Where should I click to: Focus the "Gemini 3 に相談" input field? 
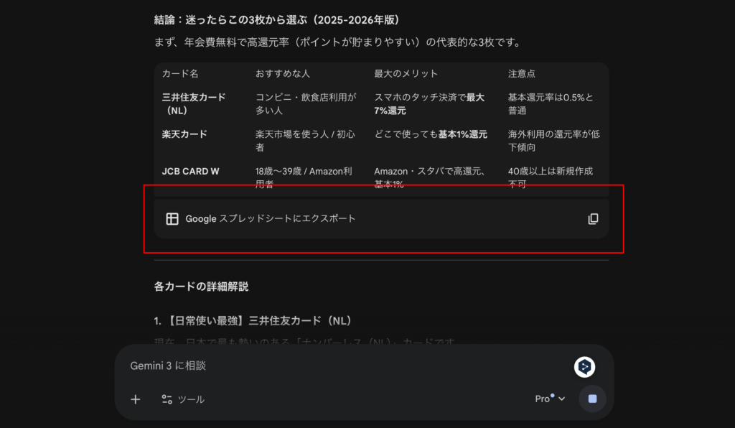[x=345, y=366]
